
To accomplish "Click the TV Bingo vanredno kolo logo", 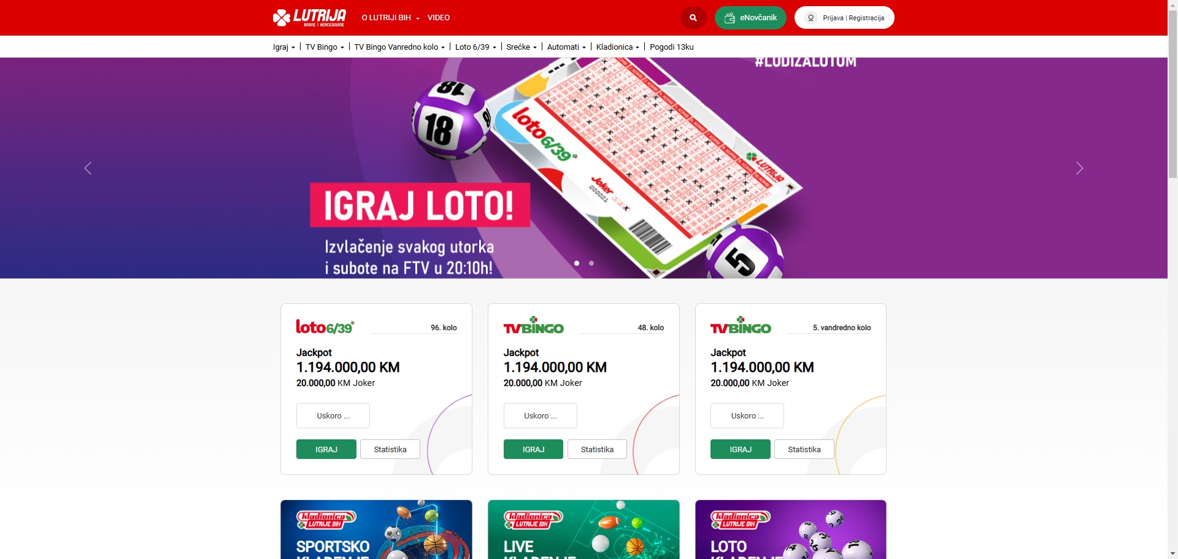I will pos(741,326).
